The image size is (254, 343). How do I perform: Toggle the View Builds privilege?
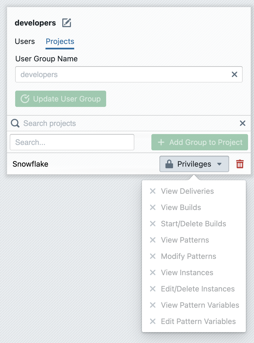(x=181, y=208)
